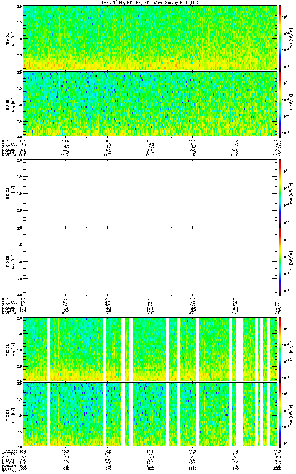Click the THA B-perpendicular spectrogram panel

coord(150,38)
